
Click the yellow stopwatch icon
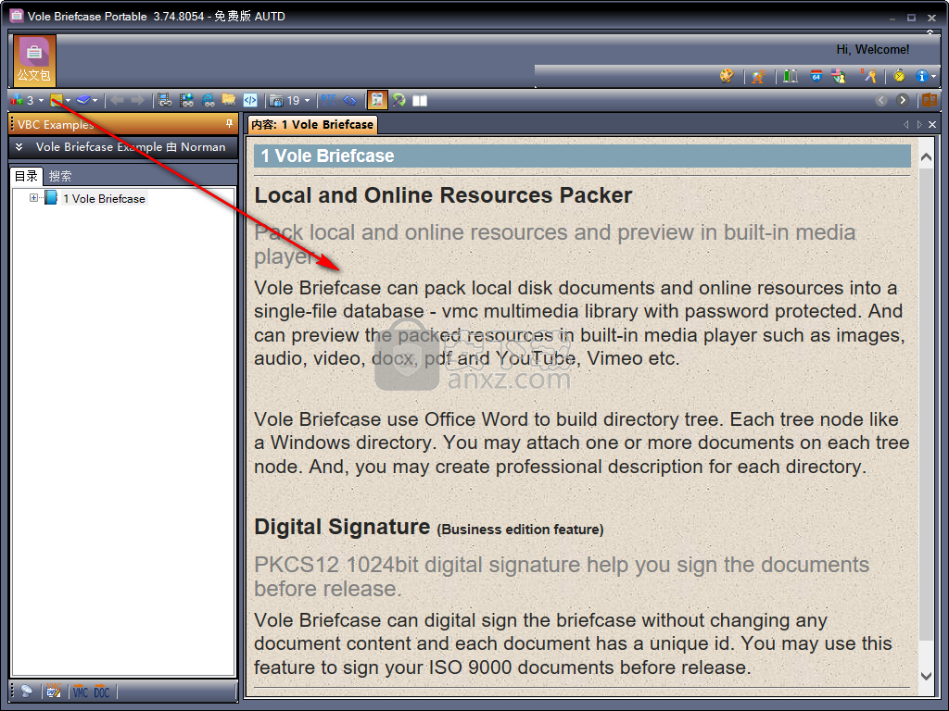point(899,76)
